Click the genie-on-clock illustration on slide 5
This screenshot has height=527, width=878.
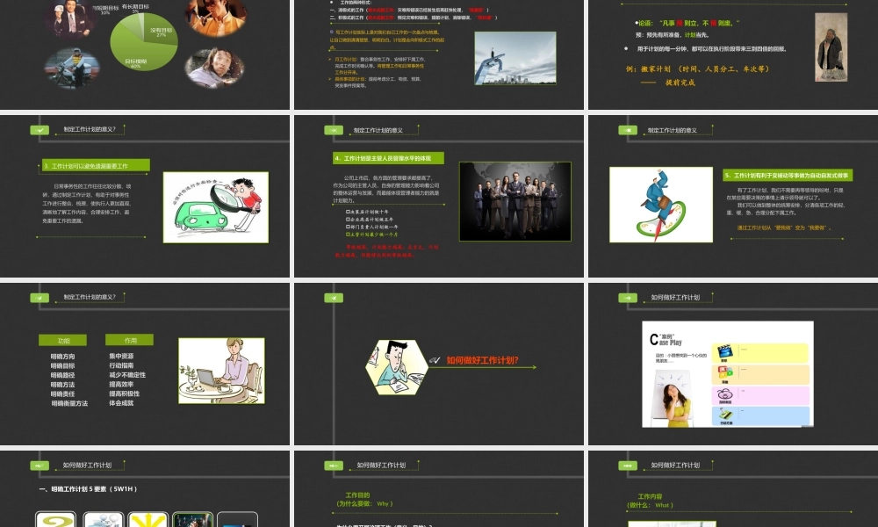[660, 204]
